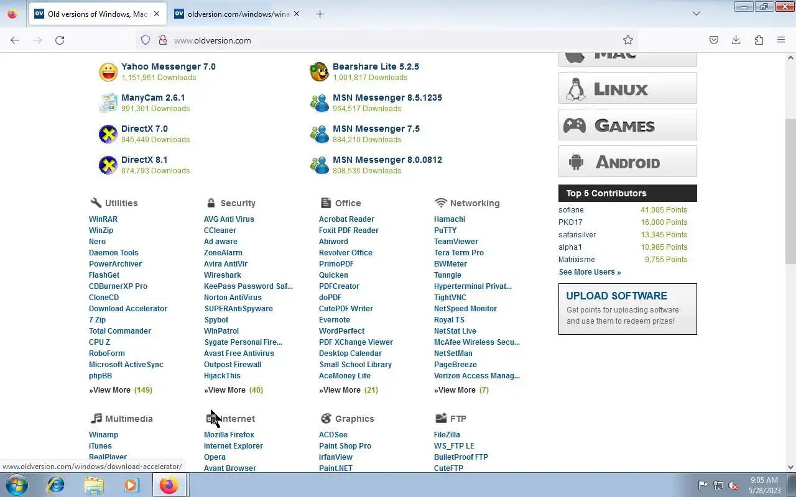Click the volume speaker tray icon
The width and height of the screenshot is (796, 497).
pos(733,485)
